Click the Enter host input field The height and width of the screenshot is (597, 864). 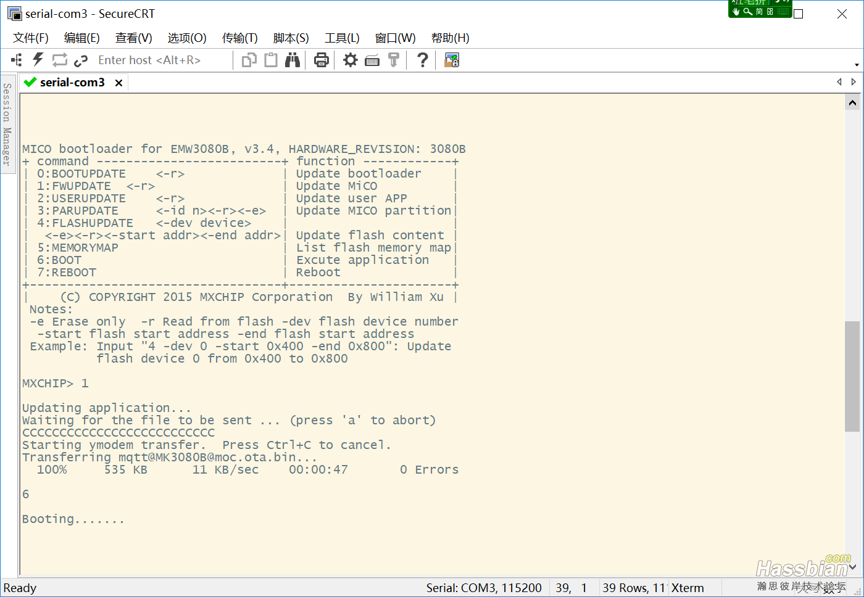162,60
